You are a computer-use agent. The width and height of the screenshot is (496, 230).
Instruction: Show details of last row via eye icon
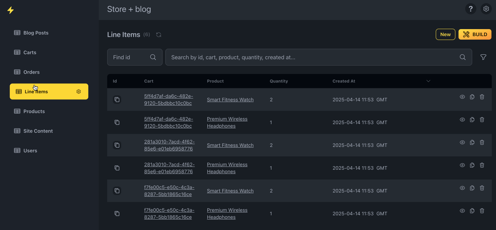pyautogui.click(x=462, y=211)
